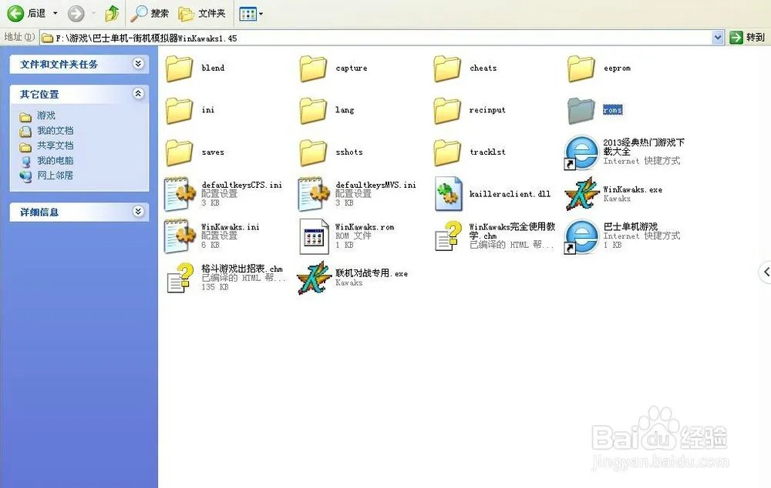Open 我的文档 from other places
The height and width of the screenshot is (488, 771).
tap(55, 131)
